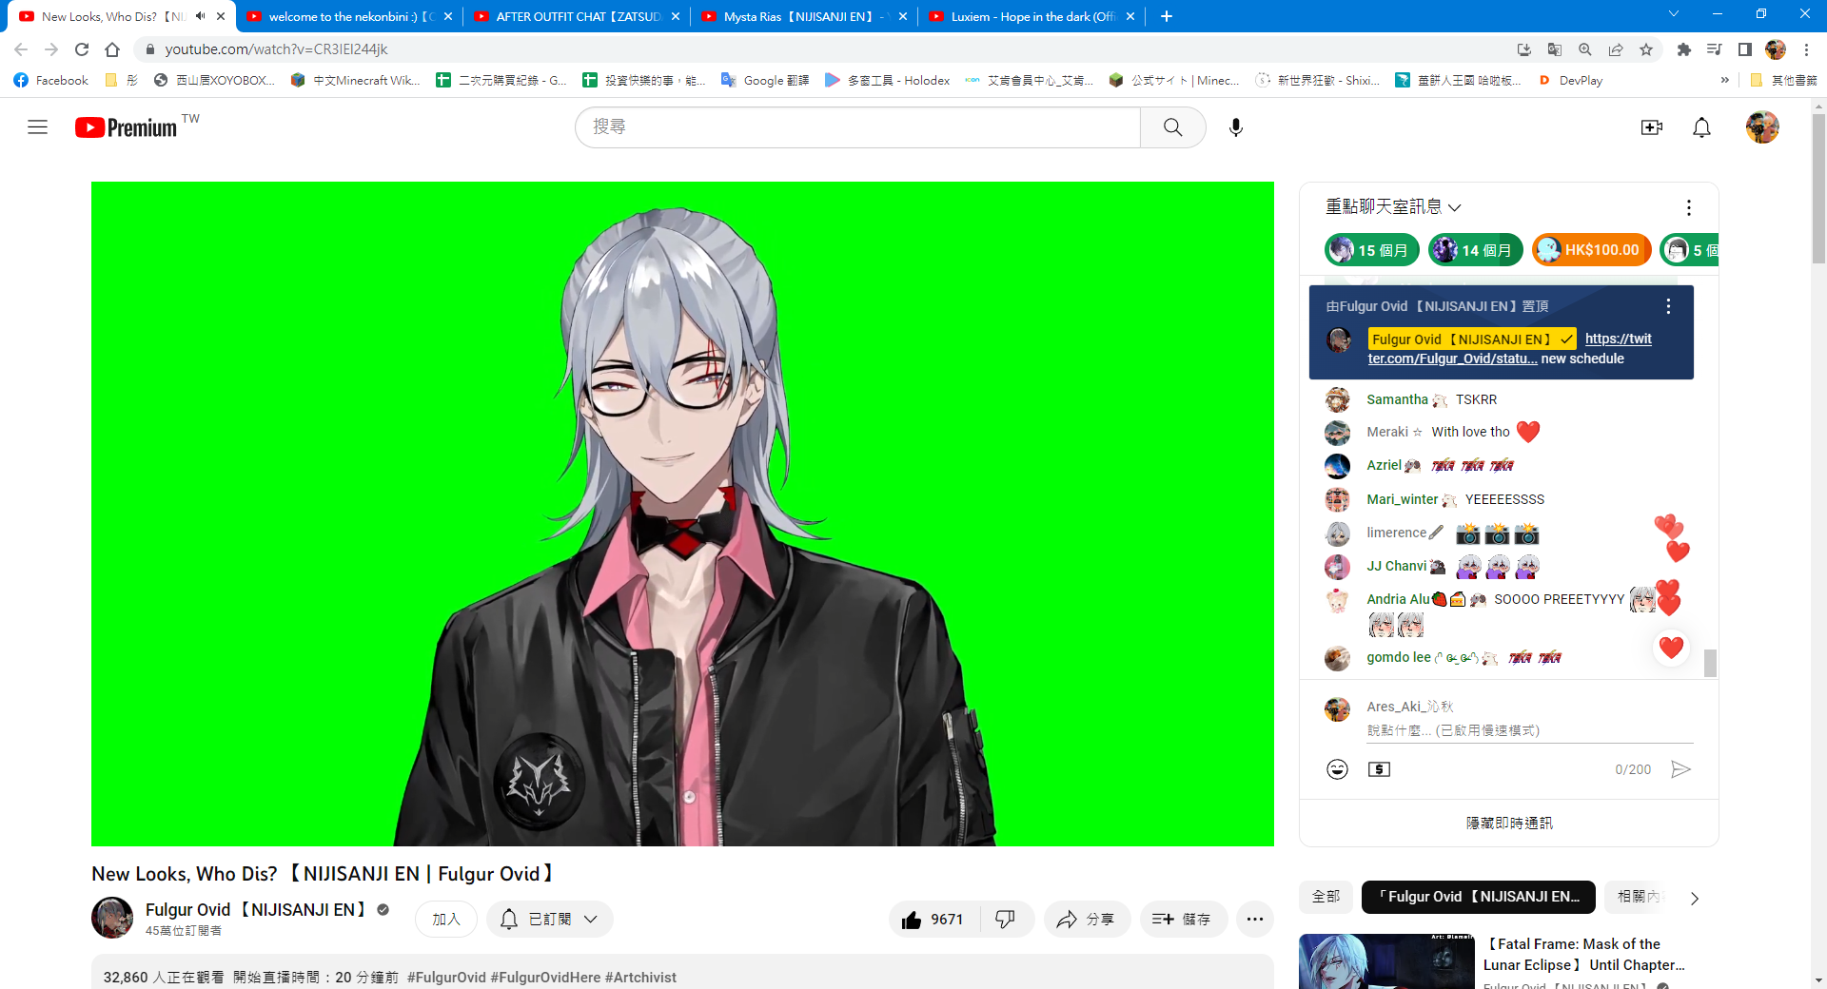Open more actions under the video
Viewport: 1827px width, 989px height.
1255,920
